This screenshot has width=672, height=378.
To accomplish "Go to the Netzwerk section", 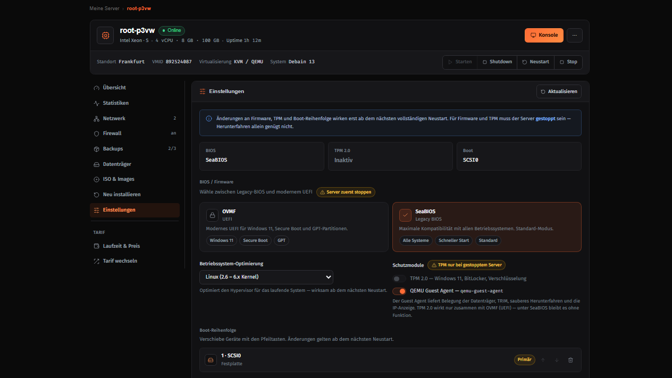I will [x=135, y=119].
